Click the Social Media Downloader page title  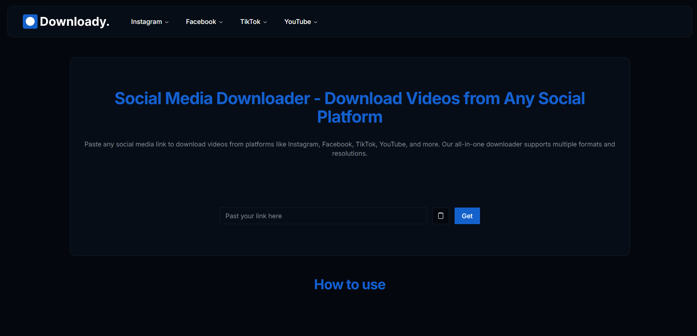point(349,107)
